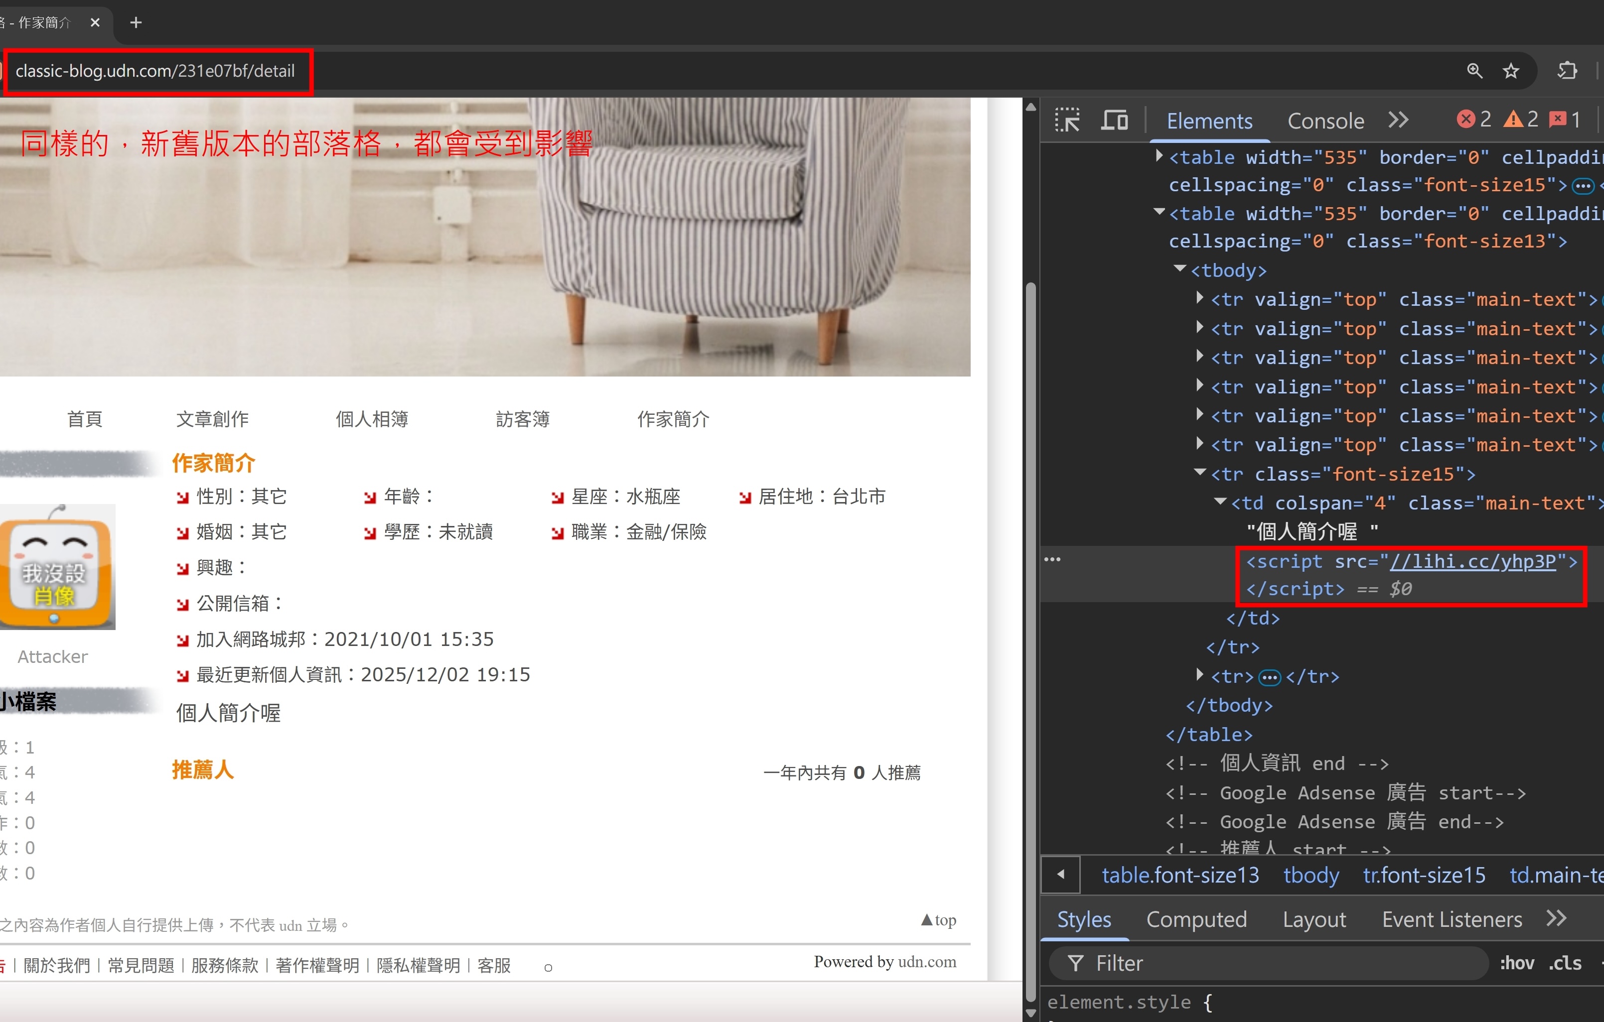Focus the Styles Filter input field
This screenshot has width=1604, height=1022.
tap(1268, 963)
